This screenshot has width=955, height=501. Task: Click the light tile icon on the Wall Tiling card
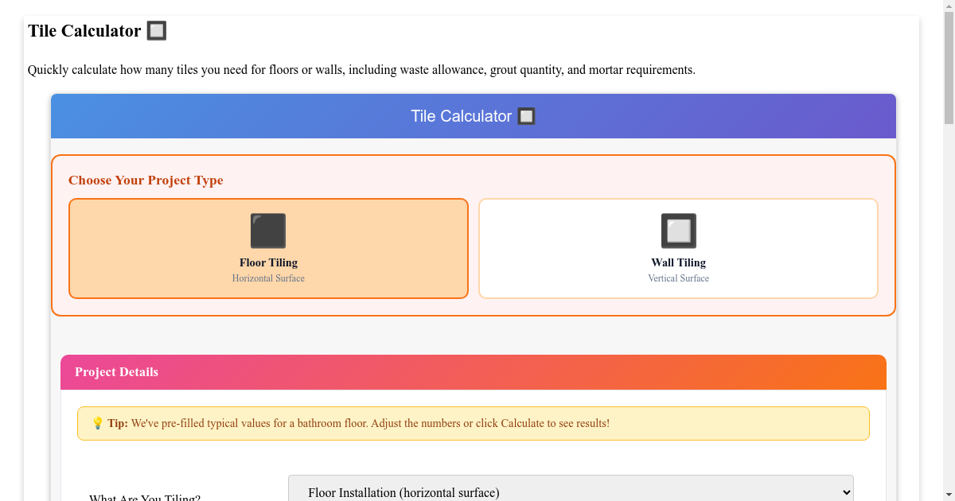point(678,230)
